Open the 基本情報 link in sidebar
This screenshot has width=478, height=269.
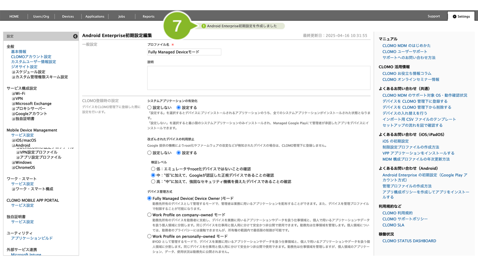coord(19,52)
